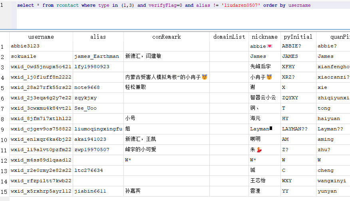Click the pyInitial column header
The height and width of the screenshot is (201, 350).
(298, 37)
